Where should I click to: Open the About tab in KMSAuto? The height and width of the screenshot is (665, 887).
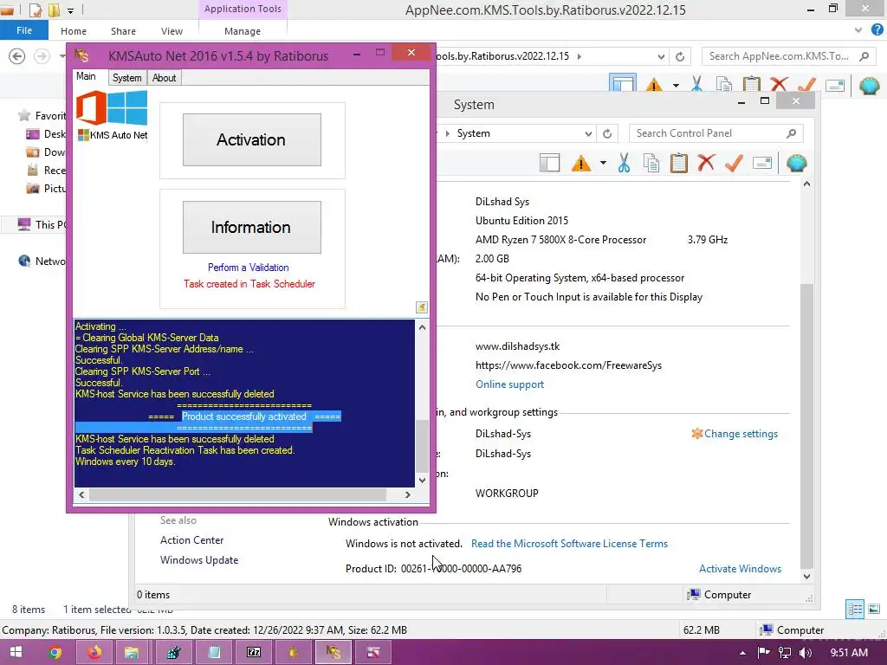(x=164, y=78)
